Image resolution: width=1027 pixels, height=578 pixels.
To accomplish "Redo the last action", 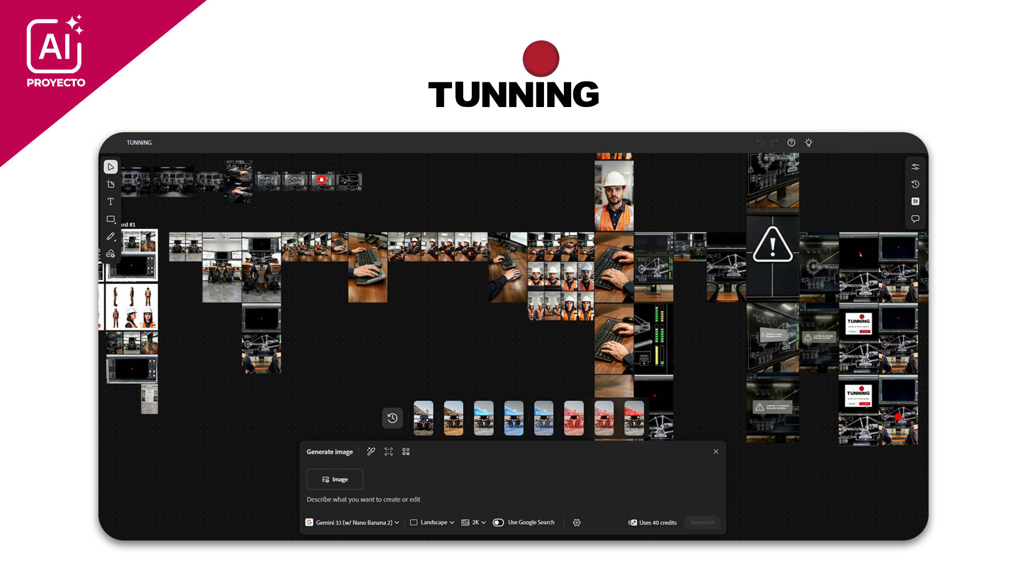I will click(774, 142).
